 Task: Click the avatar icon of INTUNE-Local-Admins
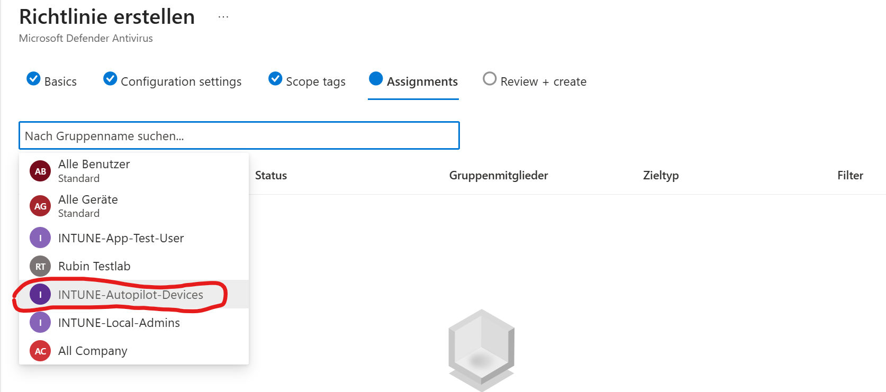click(40, 323)
